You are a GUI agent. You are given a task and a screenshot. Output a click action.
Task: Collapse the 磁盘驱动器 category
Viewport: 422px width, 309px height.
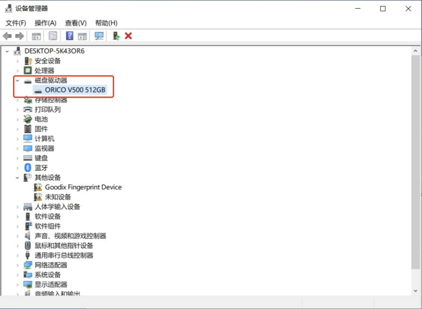(x=17, y=80)
